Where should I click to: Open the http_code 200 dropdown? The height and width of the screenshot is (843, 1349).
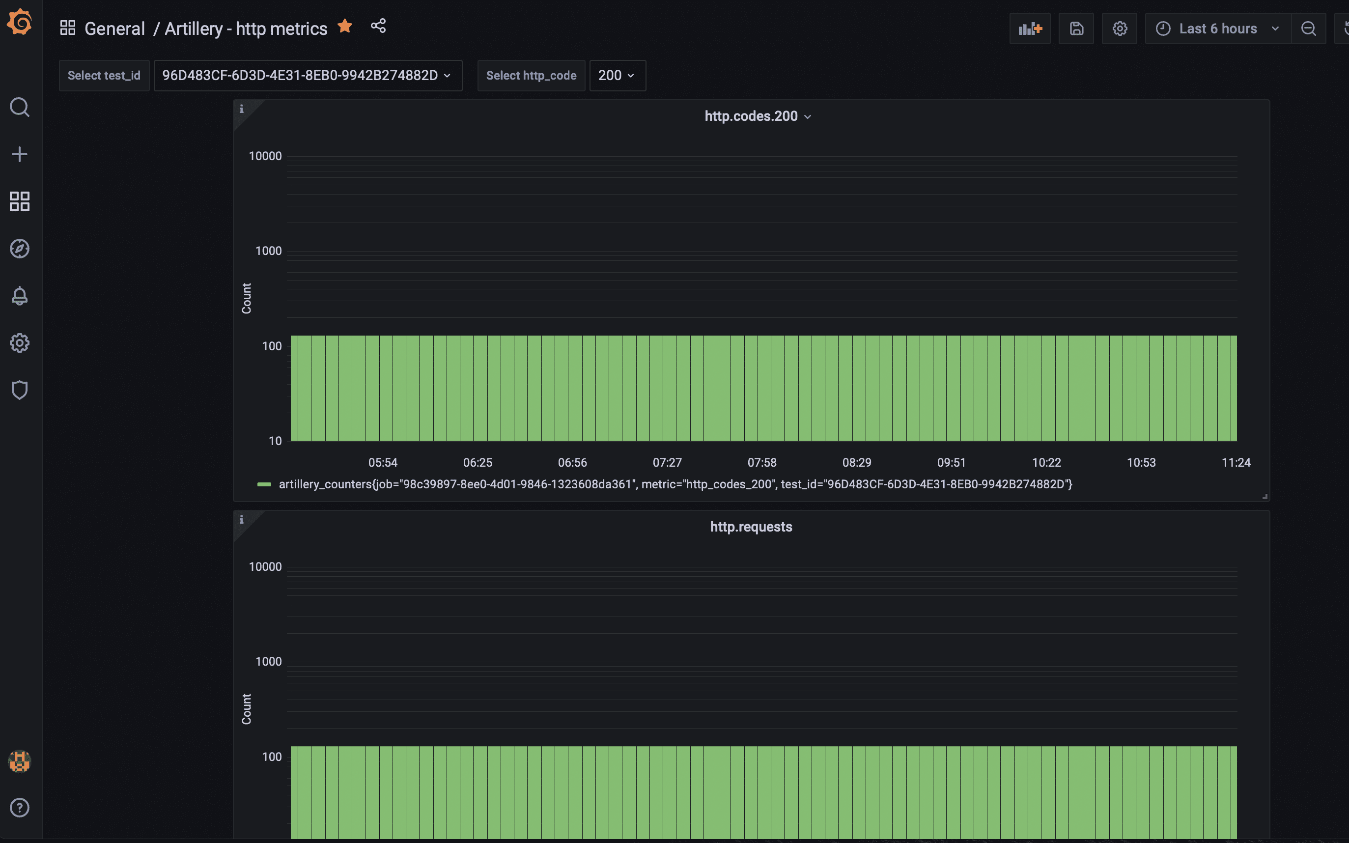[x=616, y=75]
